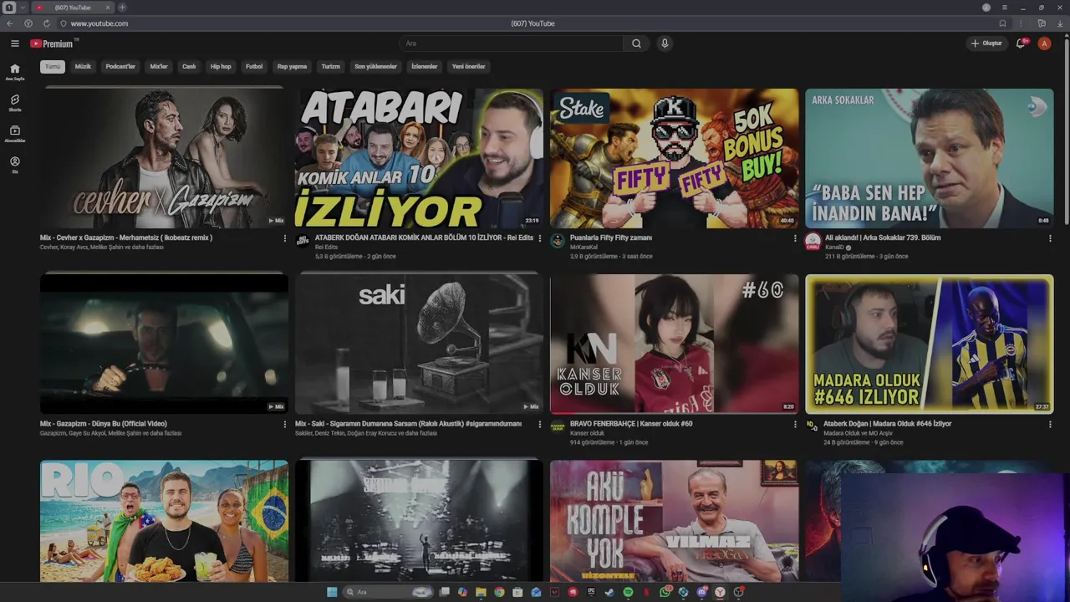The image size is (1070, 602).
Task: Open the Cevher x Gazapizm mix thumbnail
Action: pyautogui.click(x=164, y=157)
